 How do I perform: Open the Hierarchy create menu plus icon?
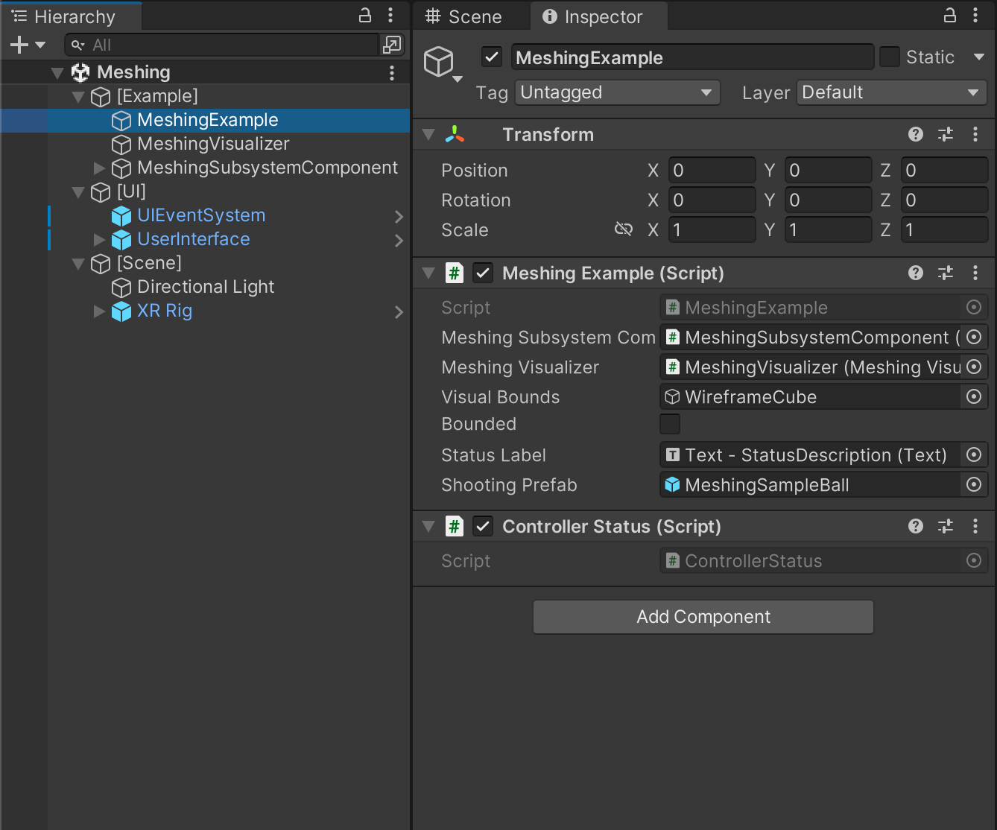(17, 45)
